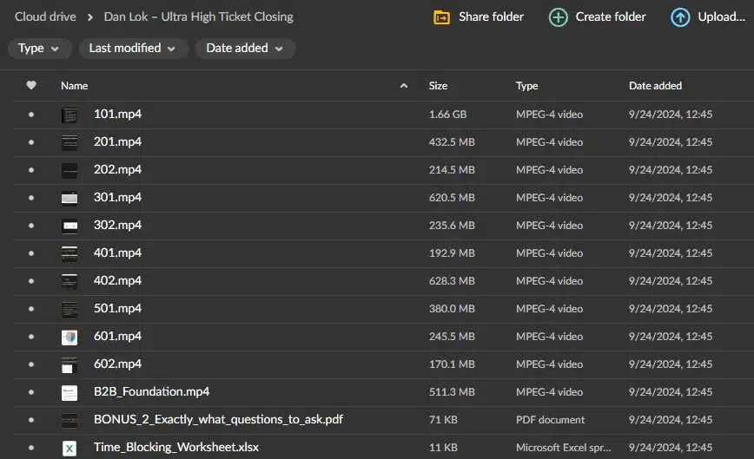This screenshot has width=754, height=459.
Task: Click the Upload arrow icon
Action: click(680, 17)
